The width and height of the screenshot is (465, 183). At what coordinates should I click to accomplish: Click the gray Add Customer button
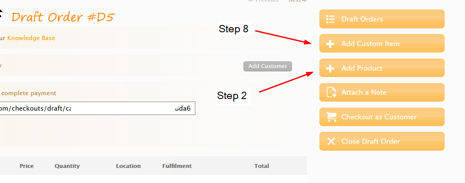[x=268, y=66]
